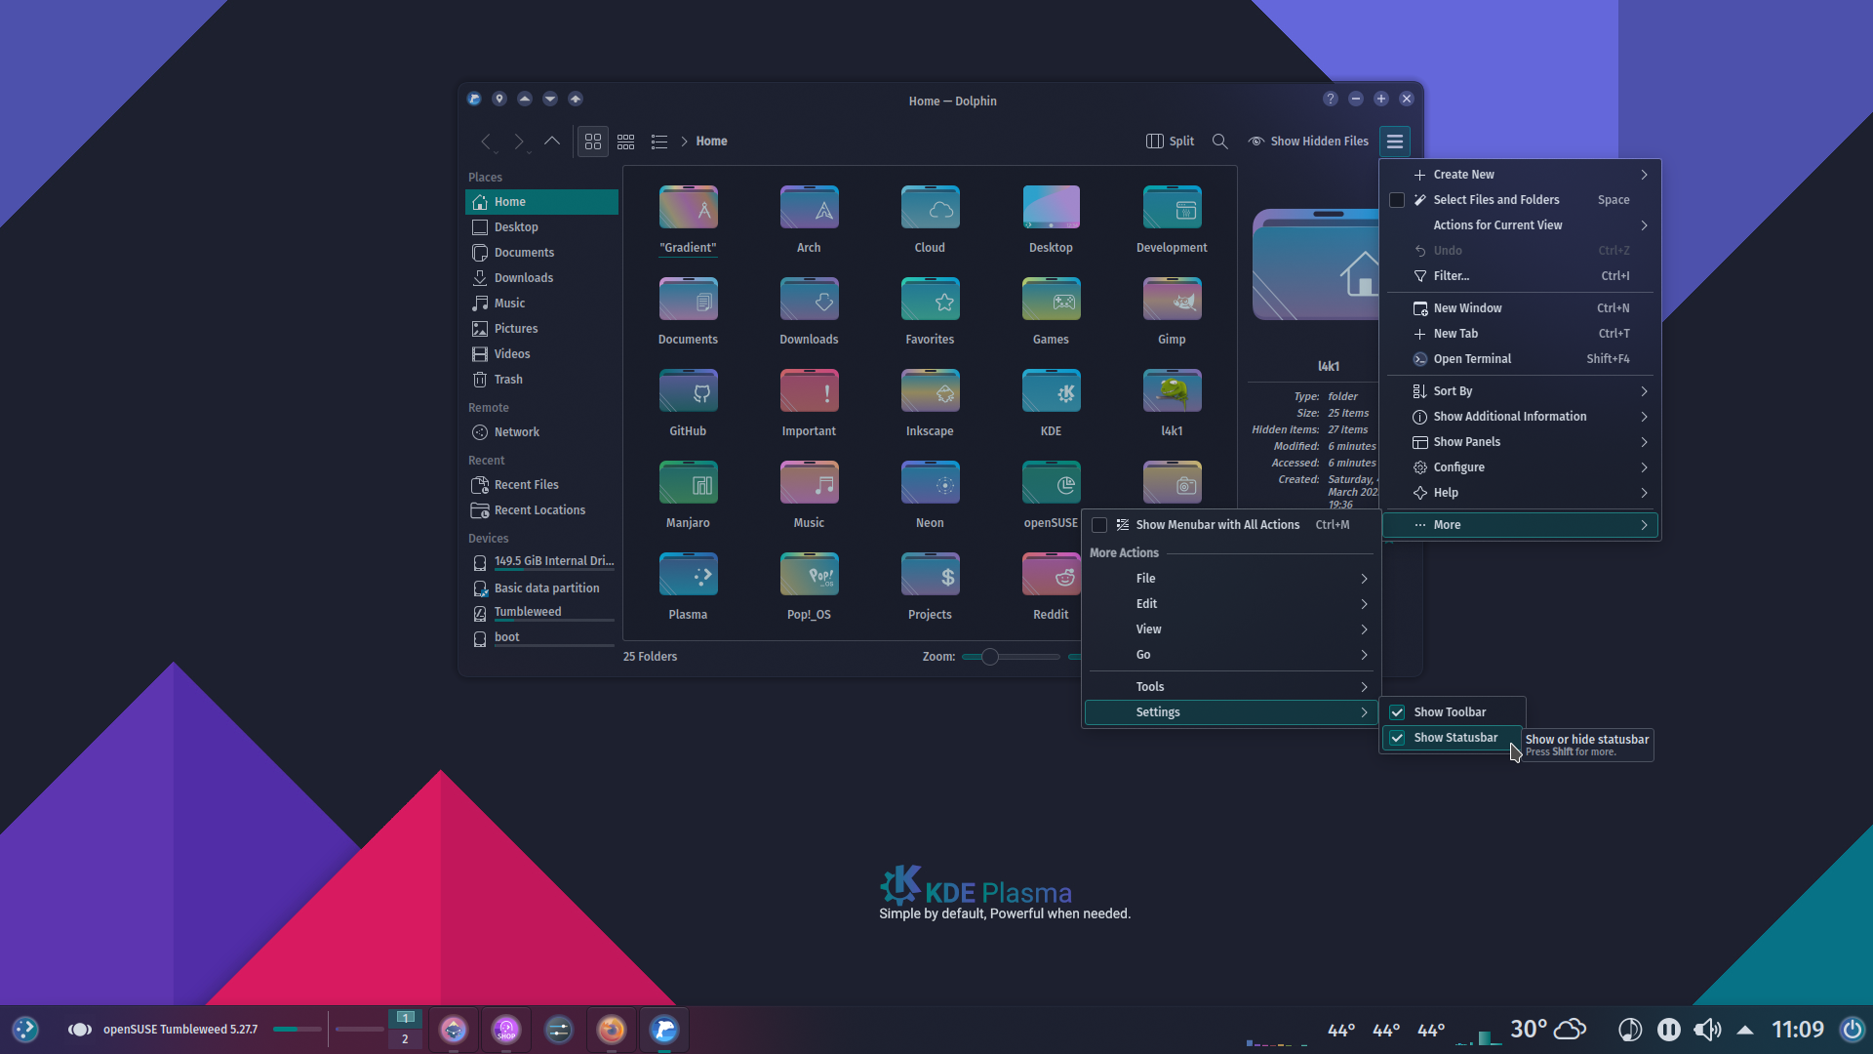Switch to Compact view mode
The image size is (1873, 1054).
pos(626,142)
